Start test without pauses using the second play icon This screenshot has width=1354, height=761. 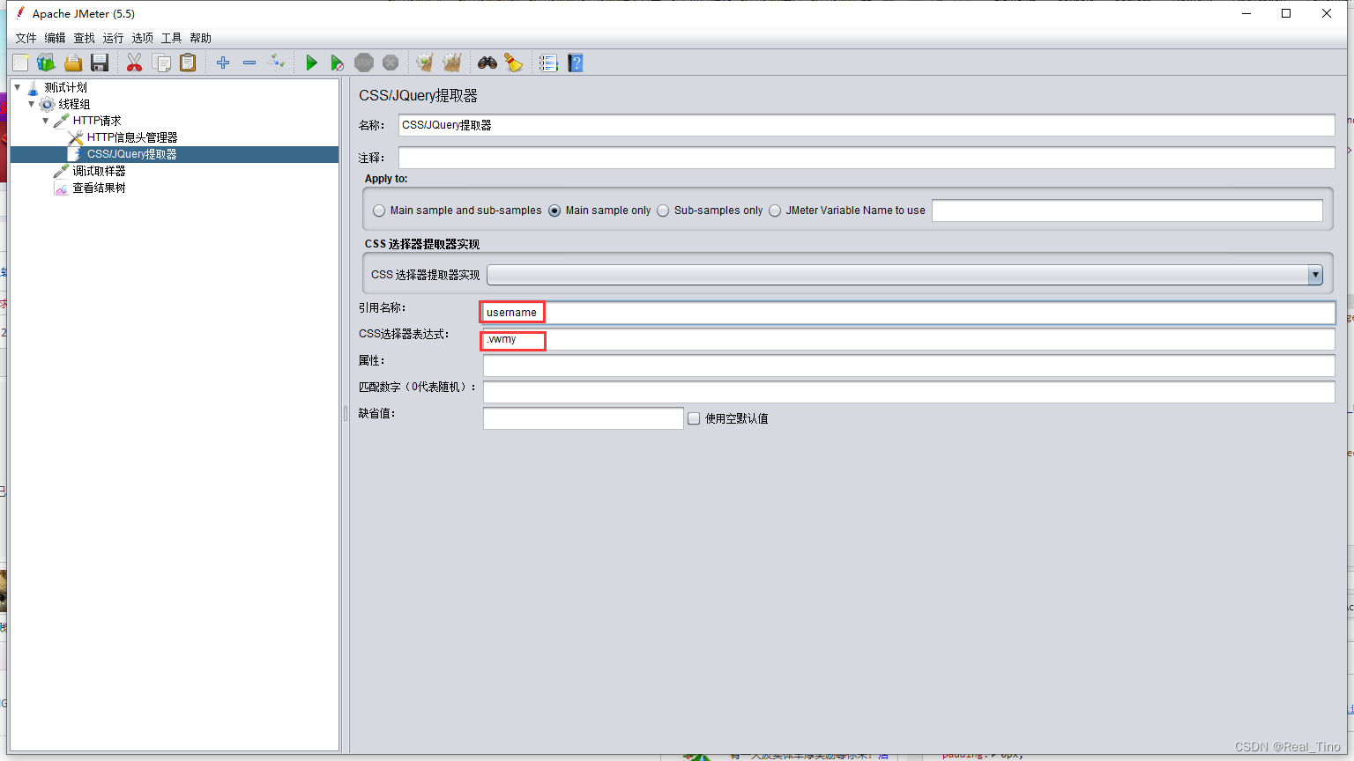pos(338,62)
